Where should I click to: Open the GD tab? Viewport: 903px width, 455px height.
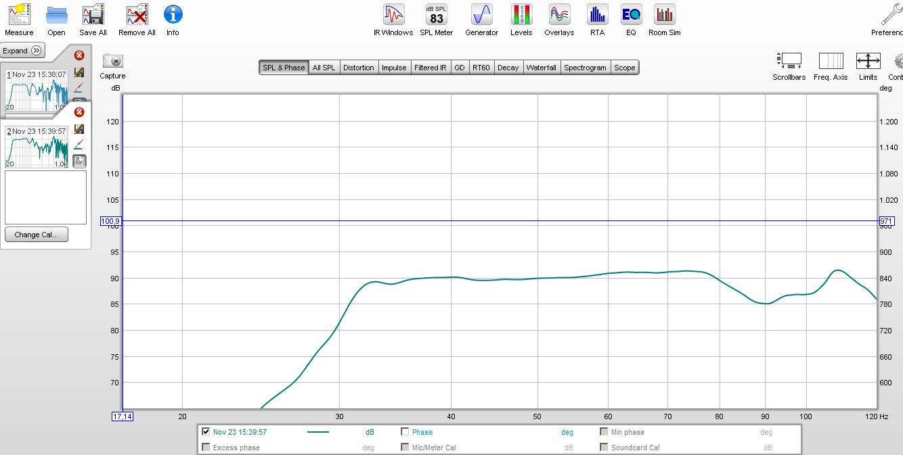click(x=460, y=68)
